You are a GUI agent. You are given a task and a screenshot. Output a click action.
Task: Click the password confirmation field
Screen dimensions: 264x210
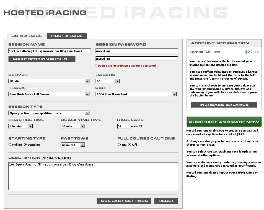coord(137,59)
